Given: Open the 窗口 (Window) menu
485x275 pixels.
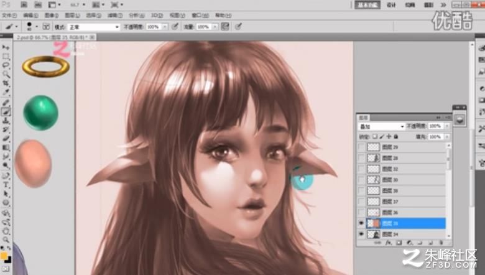Looking at the screenshot, I should [200, 16].
